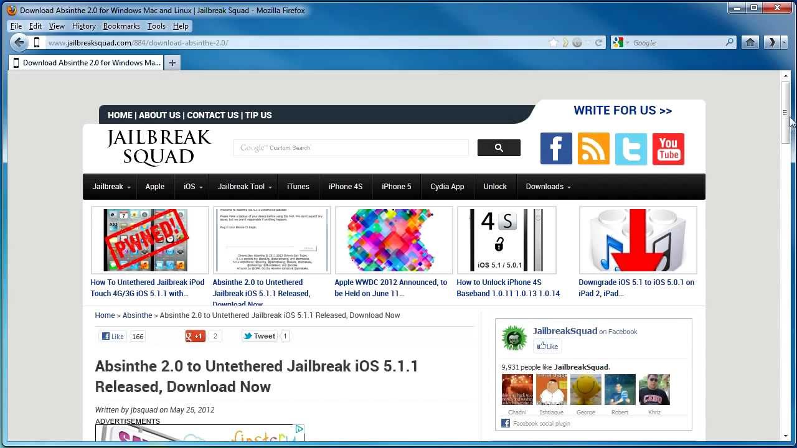The height and width of the screenshot is (448, 797).
Task: Open the iTunes nav item
Action: click(298, 187)
